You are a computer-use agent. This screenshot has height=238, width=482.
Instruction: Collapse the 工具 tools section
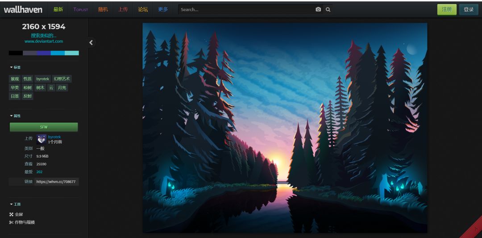(15, 204)
